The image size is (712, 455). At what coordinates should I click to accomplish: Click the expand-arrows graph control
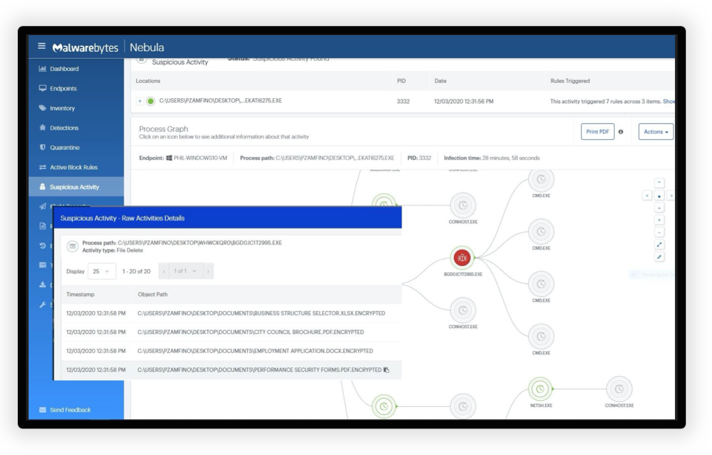[659, 245]
